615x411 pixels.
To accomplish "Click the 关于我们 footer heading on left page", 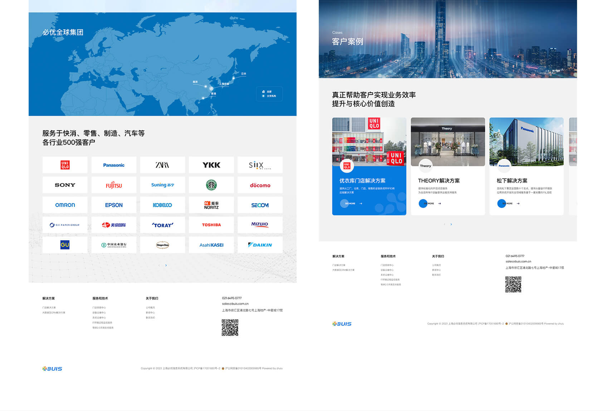I will [152, 298].
